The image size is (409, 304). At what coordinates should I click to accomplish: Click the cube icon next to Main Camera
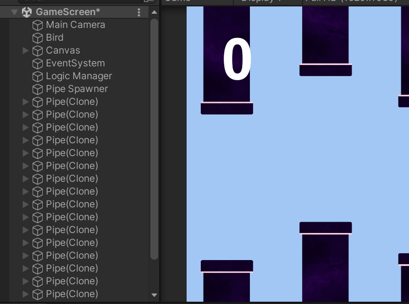coord(38,25)
